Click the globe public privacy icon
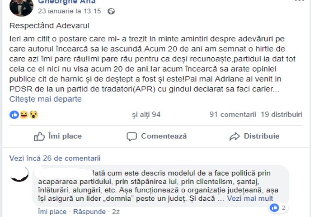 coord(111,11)
